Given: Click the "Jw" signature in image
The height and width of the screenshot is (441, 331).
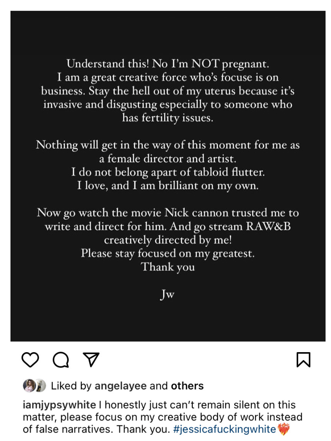Looking at the screenshot, I should (167, 294).
